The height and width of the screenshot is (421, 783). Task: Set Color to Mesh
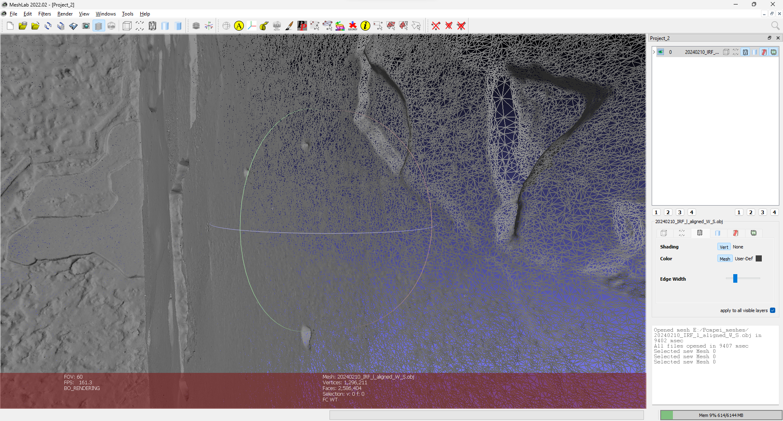click(x=725, y=259)
